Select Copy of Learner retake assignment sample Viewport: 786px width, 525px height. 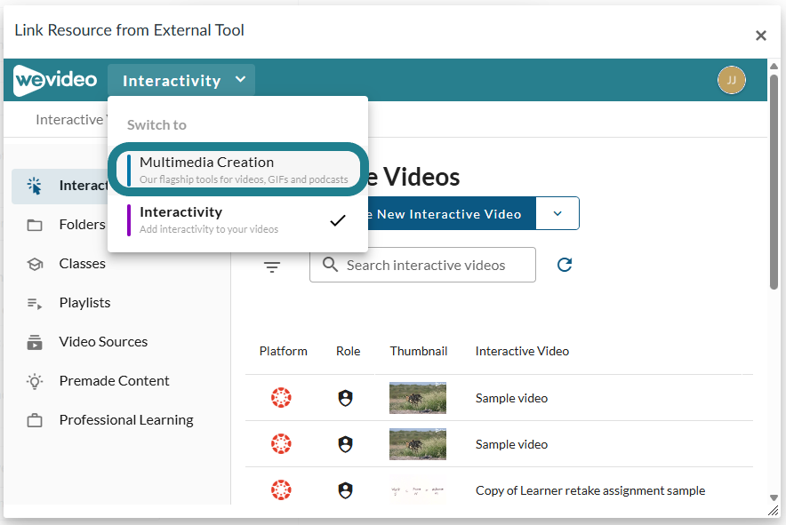(590, 490)
